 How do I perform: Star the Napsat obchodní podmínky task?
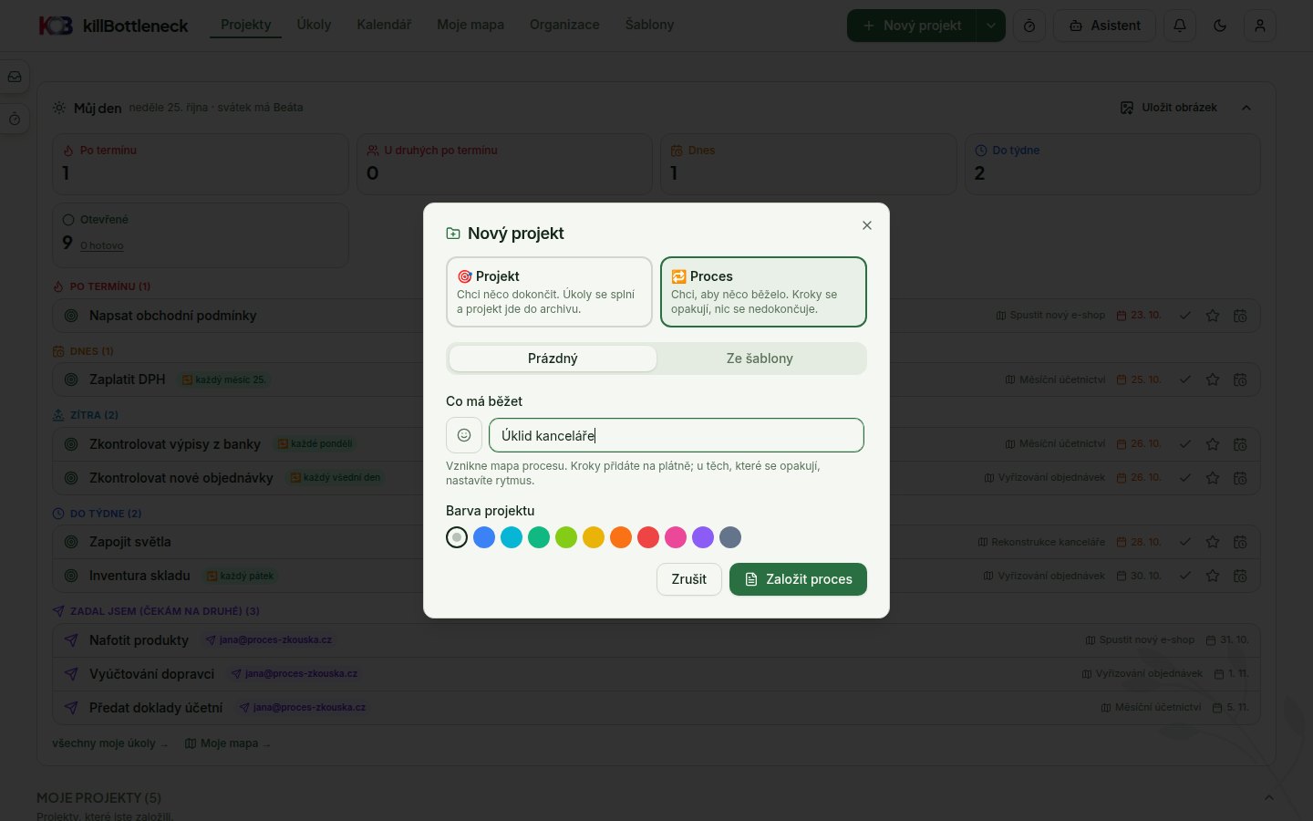(1213, 316)
